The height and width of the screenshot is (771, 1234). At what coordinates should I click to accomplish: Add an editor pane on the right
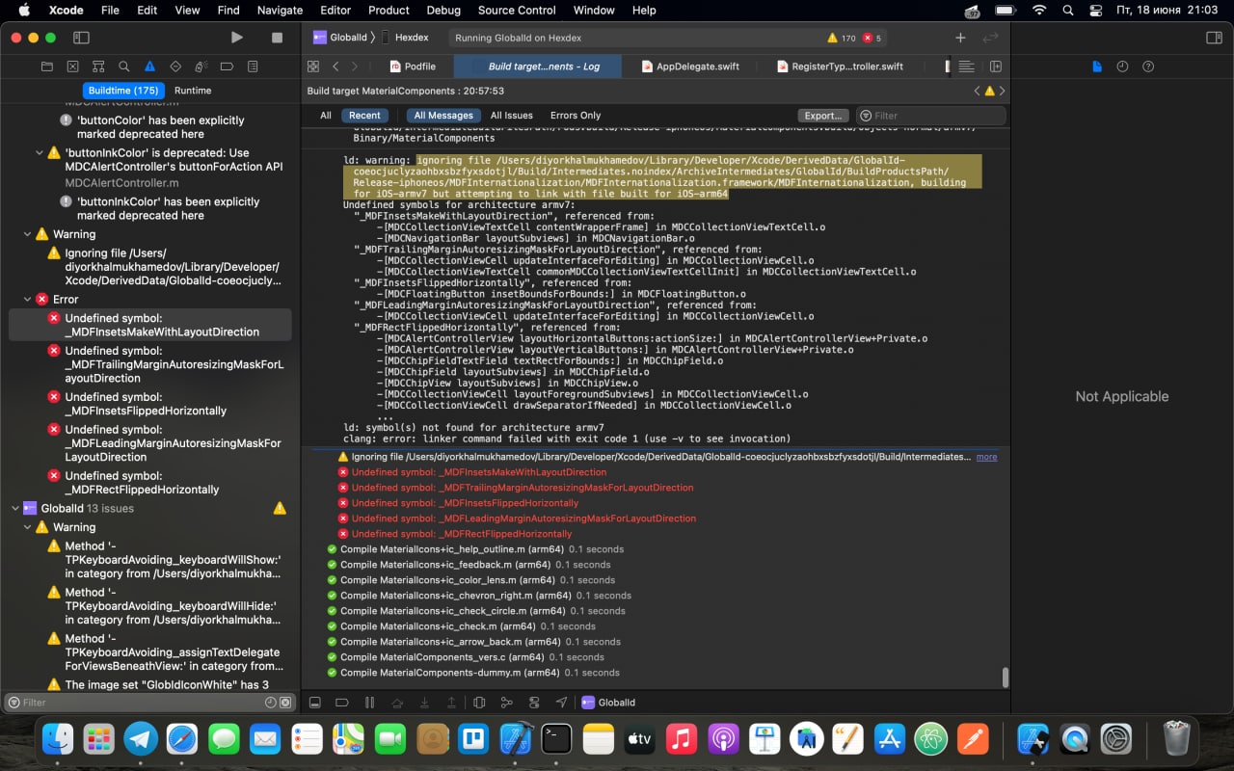point(996,66)
